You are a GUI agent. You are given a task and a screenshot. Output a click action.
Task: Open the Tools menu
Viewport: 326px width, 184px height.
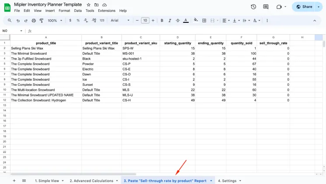[90, 11]
